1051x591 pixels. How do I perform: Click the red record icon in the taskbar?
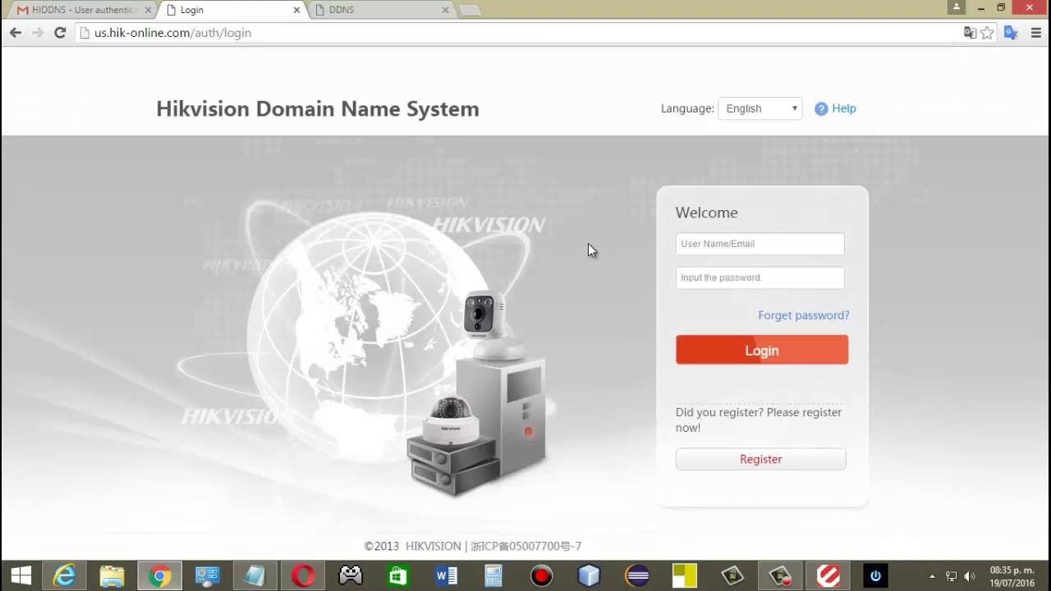(x=541, y=576)
